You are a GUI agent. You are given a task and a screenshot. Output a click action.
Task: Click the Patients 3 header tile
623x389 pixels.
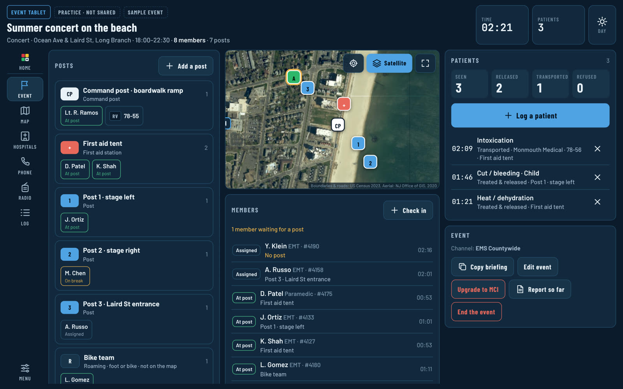click(558, 25)
